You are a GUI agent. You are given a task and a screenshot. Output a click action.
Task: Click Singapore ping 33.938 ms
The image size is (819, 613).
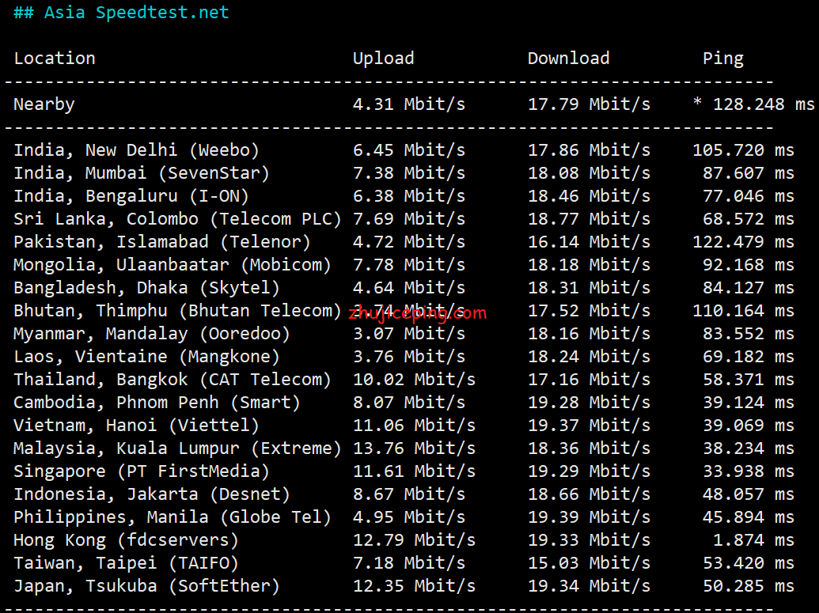pyautogui.click(x=749, y=471)
